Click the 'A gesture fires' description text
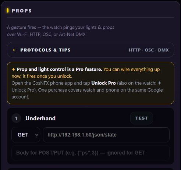 click(x=21, y=27)
